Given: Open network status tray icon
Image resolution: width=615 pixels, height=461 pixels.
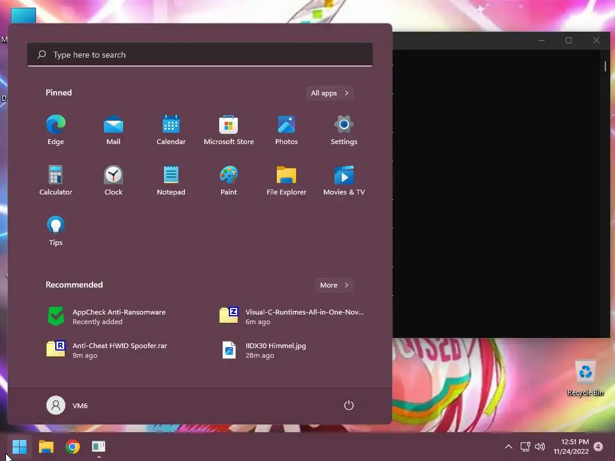Looking at the screenshot, I should tap(525, 446).
